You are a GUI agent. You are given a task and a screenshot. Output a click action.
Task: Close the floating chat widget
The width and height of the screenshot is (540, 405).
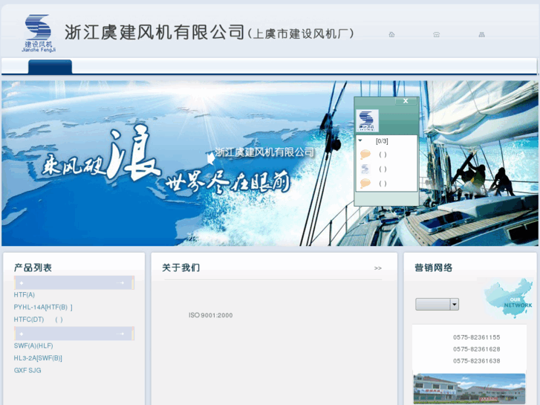pos(406,100)
